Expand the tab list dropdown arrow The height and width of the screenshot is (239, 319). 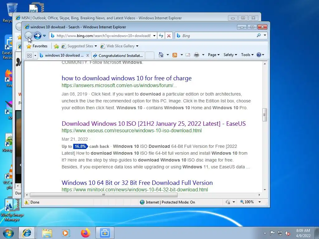point(35,55)
